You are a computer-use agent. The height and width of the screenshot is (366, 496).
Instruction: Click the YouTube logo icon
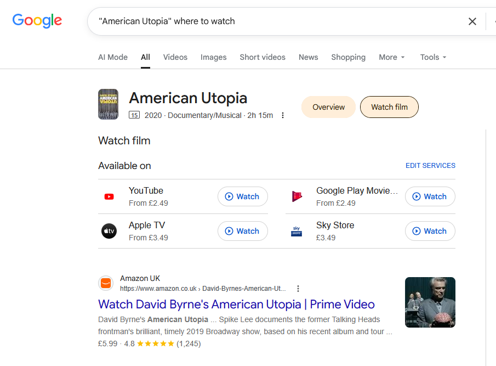109,196
